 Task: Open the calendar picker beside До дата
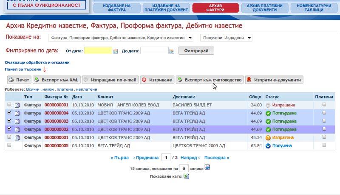[x=172, y=51]
